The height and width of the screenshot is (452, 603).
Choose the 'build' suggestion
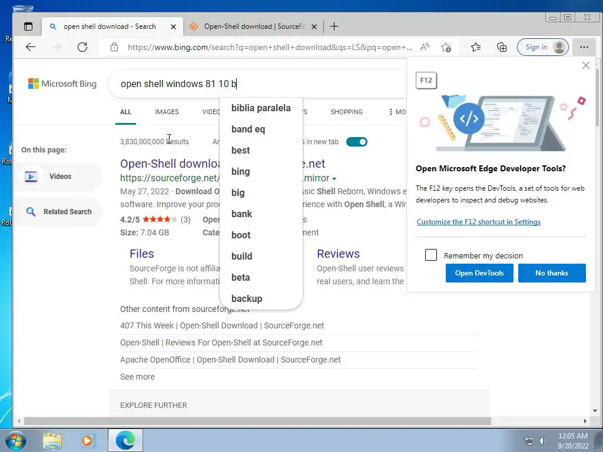(261, 256)
